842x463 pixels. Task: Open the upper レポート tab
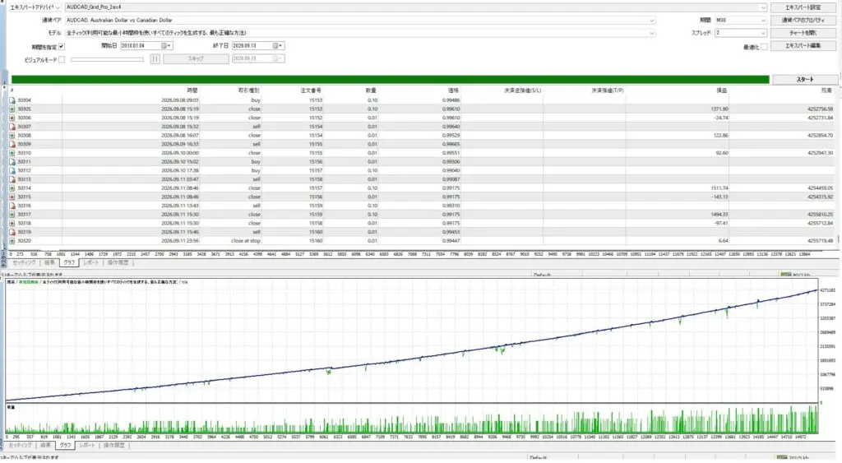91,262
